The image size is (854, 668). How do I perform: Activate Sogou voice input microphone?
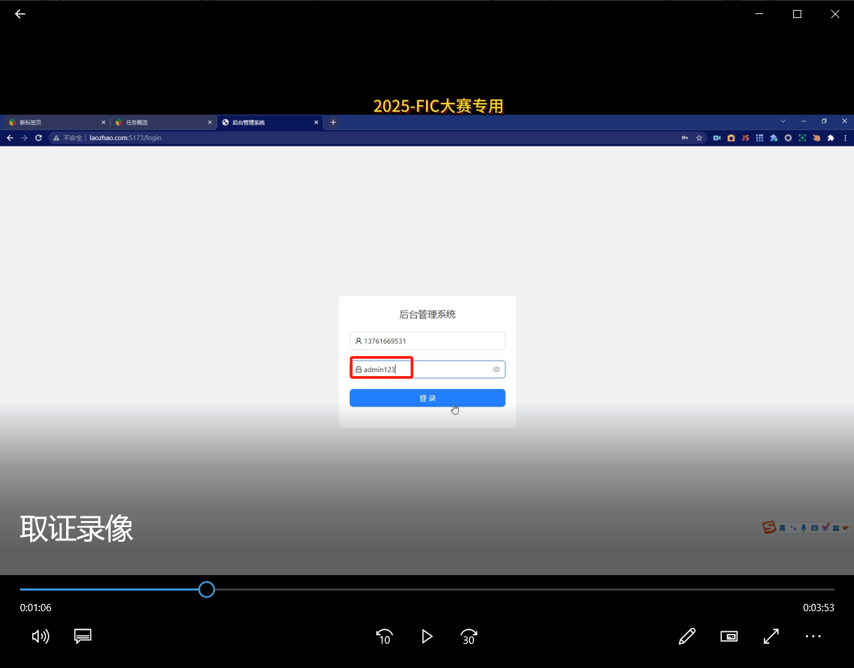(x=804, y=527)
